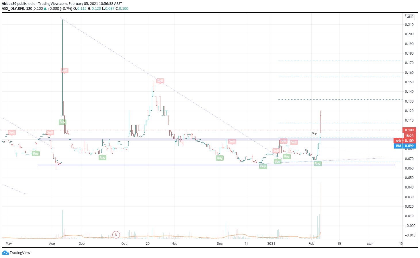
Task: Open the Abbas39 author name
Action: coord(9,4)
